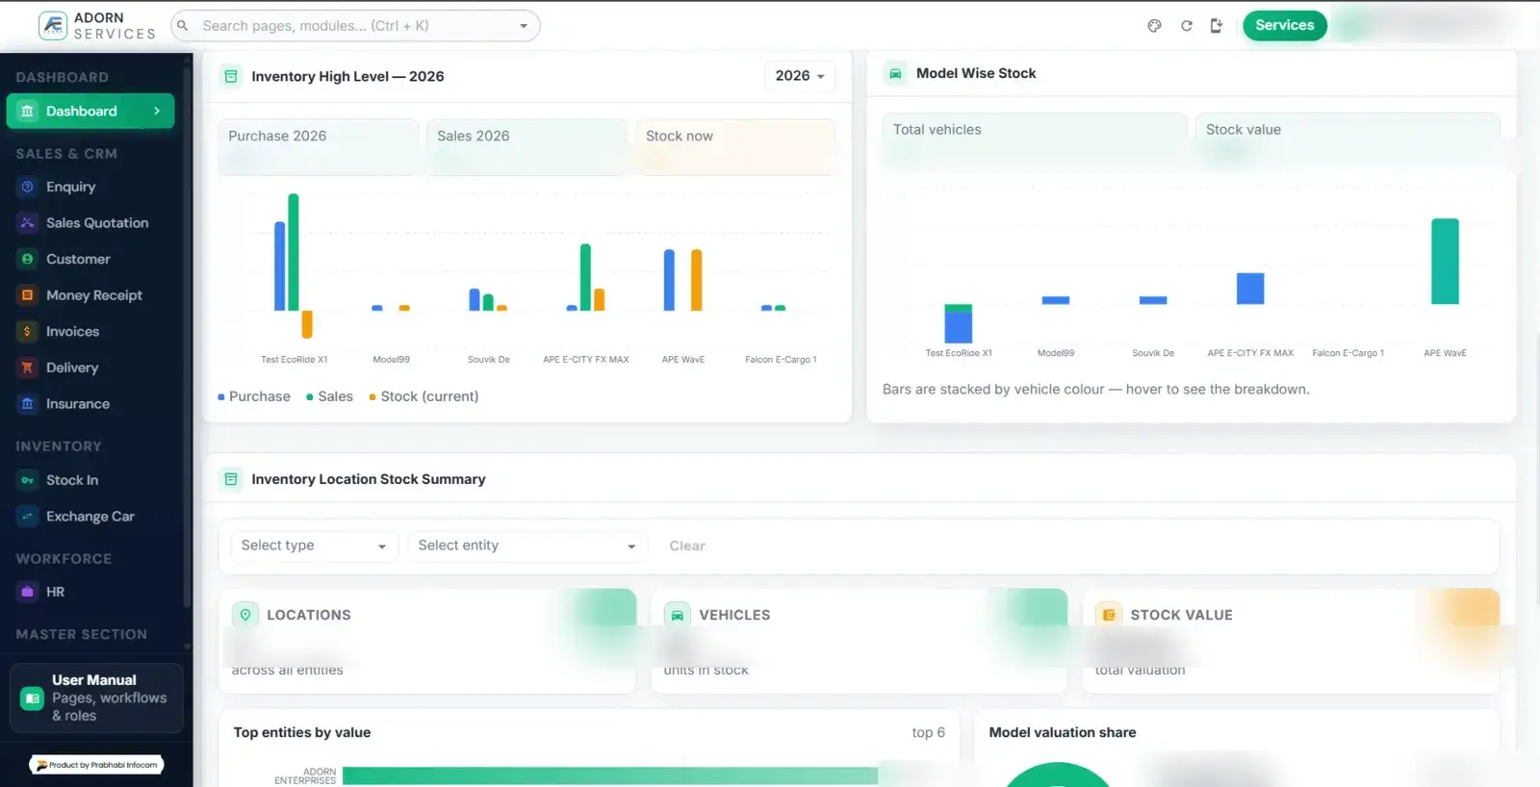1540x787 pixels.
Task: Open the Select entity dropdown
Action: tap(527, 546)
